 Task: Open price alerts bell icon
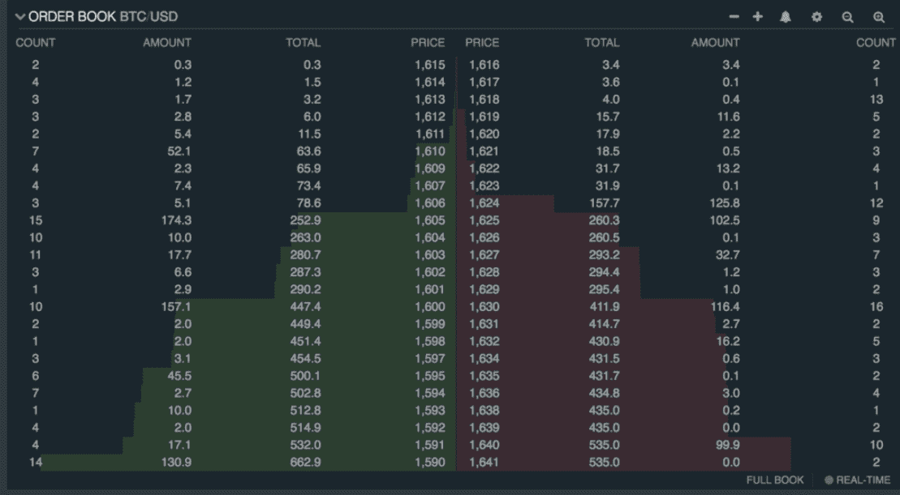click(x=786, y=17)
